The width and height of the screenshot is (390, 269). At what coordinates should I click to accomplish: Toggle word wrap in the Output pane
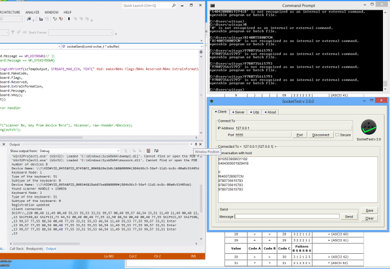click(x=156, y=151)
